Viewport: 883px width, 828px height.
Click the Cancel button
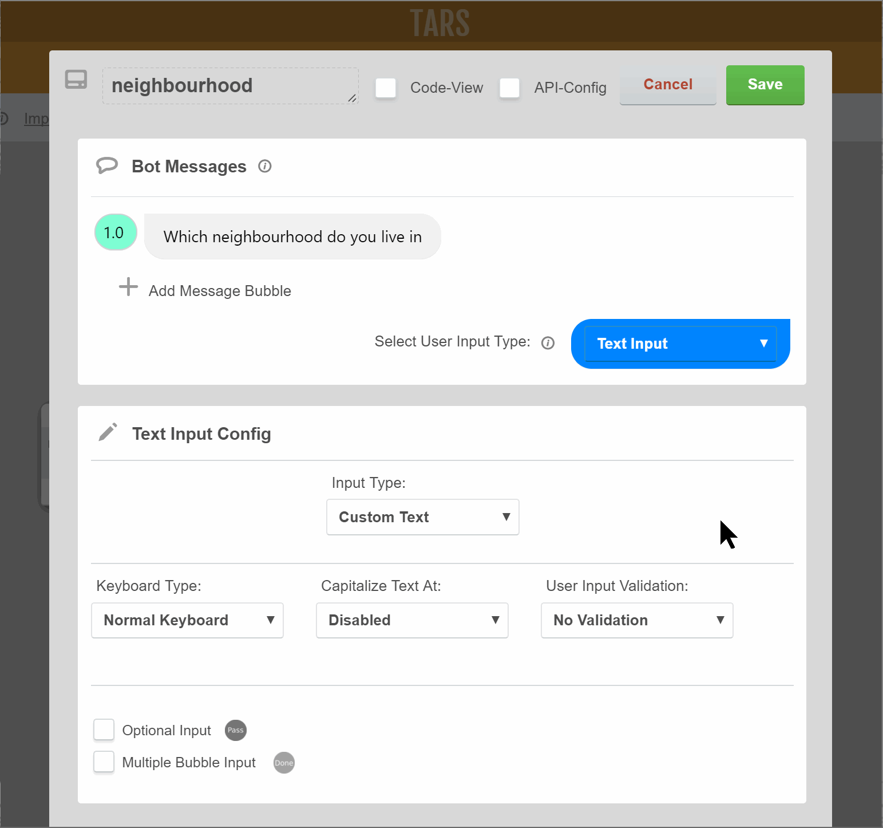(668, 85)
